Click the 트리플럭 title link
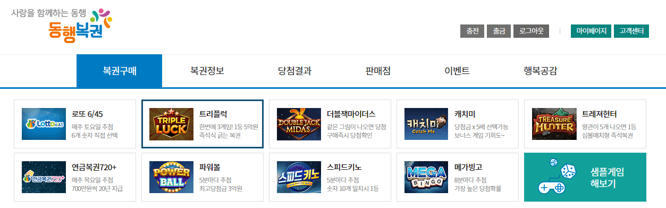 (213, 114)
